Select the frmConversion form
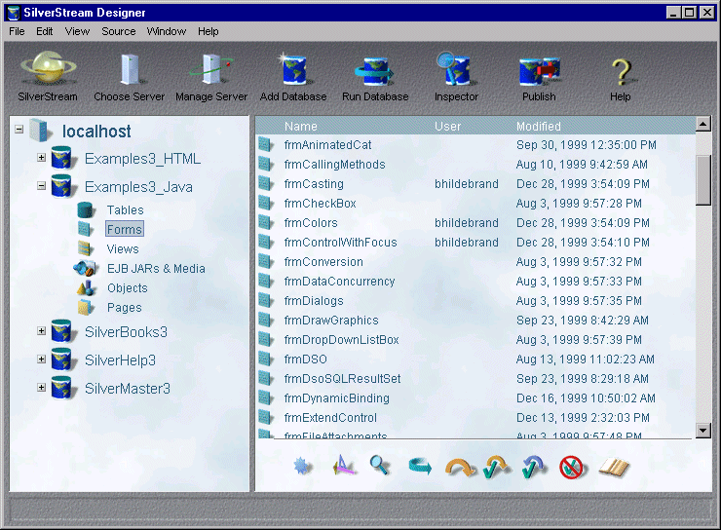Screen dimensions: 721x530 pyautogui.click(x=323, y=262)
